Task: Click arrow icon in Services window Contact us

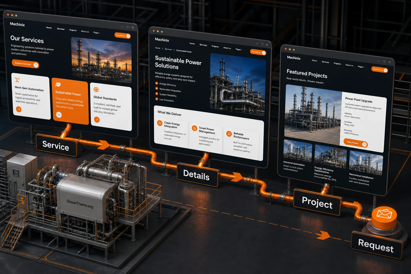Action: 128,36
